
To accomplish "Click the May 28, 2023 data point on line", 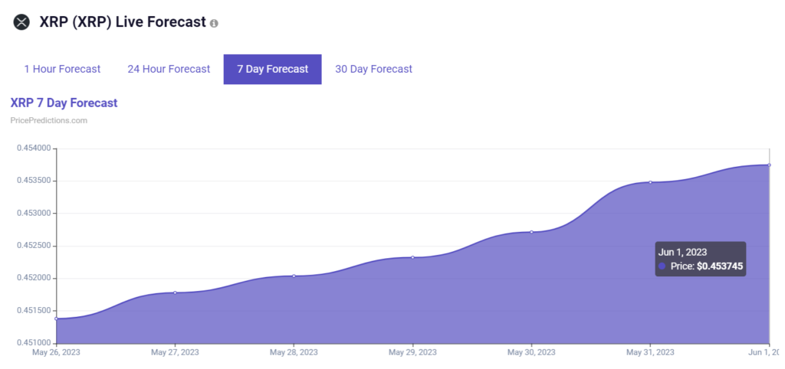I will click(x=294, y=276).
